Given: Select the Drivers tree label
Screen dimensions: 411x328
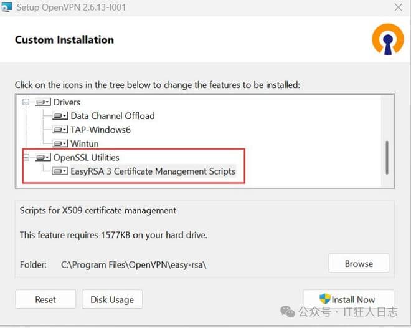Looking at the screenshot, I should pos(67,102).
